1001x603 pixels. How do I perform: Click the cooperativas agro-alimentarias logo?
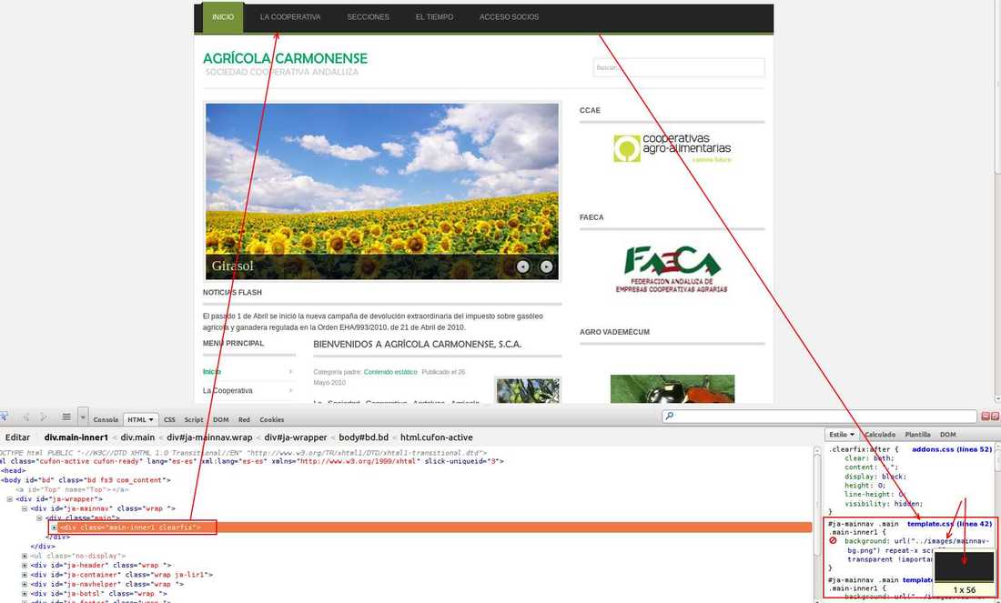[x=672, y=148]
